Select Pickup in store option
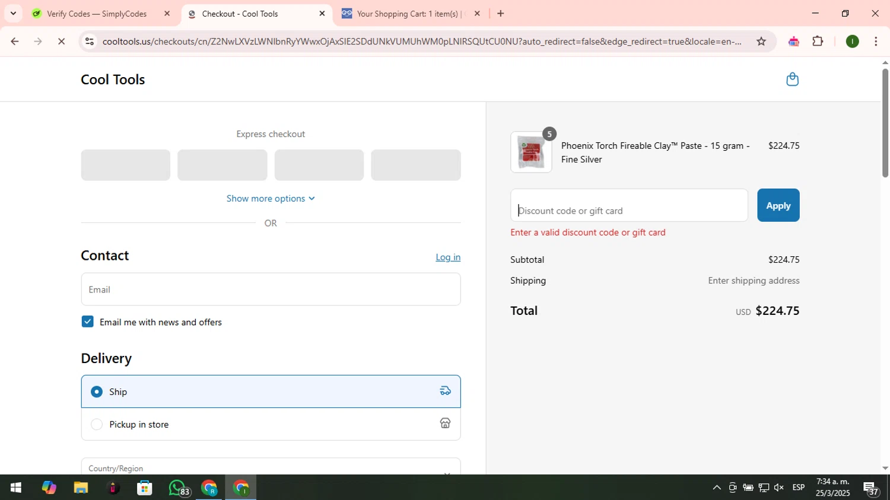 (x=271, y=424)
